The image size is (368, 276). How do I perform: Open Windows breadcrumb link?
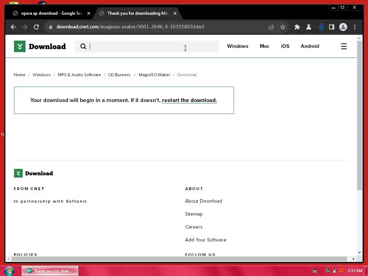[x=42, y=75]
